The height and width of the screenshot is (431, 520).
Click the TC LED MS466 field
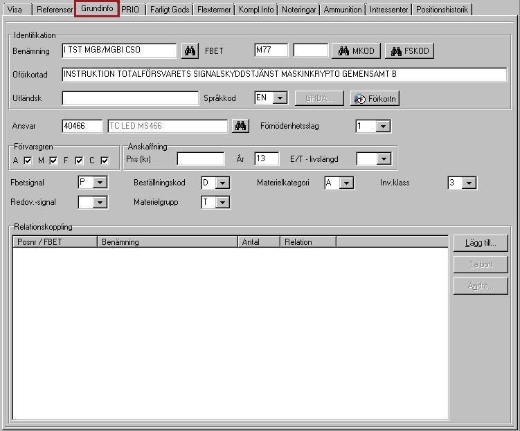click(x=168, y=126)
